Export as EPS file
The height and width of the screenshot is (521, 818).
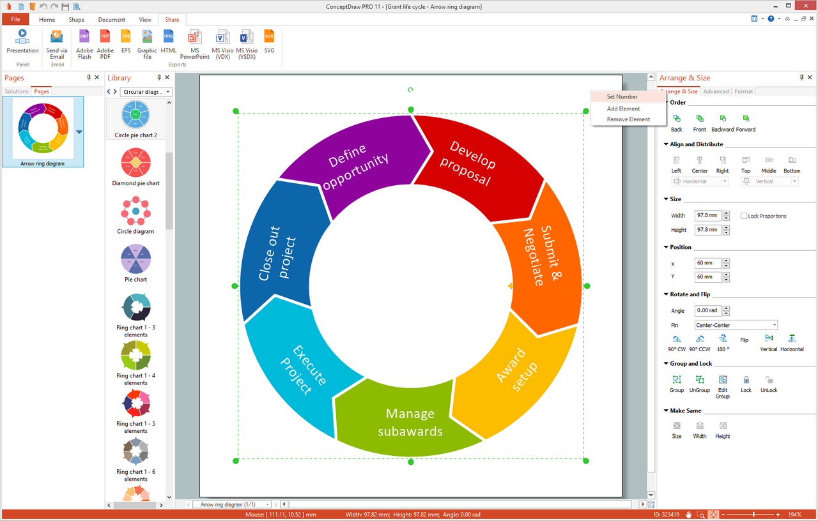(126, 42)
